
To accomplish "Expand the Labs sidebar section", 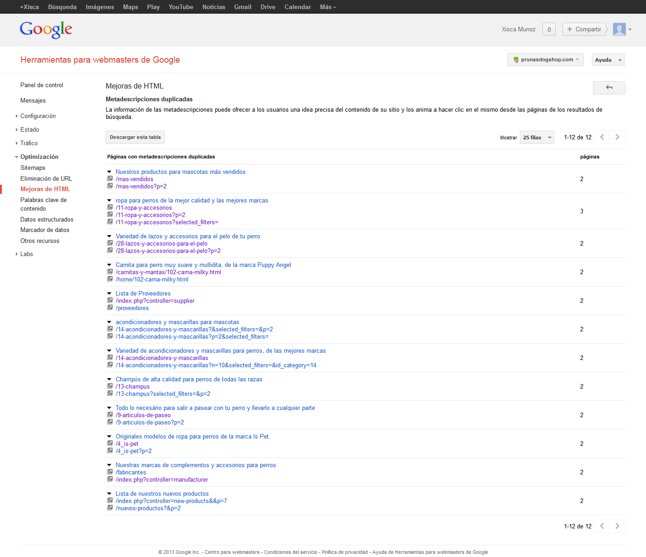I will (x=17, y=254).
